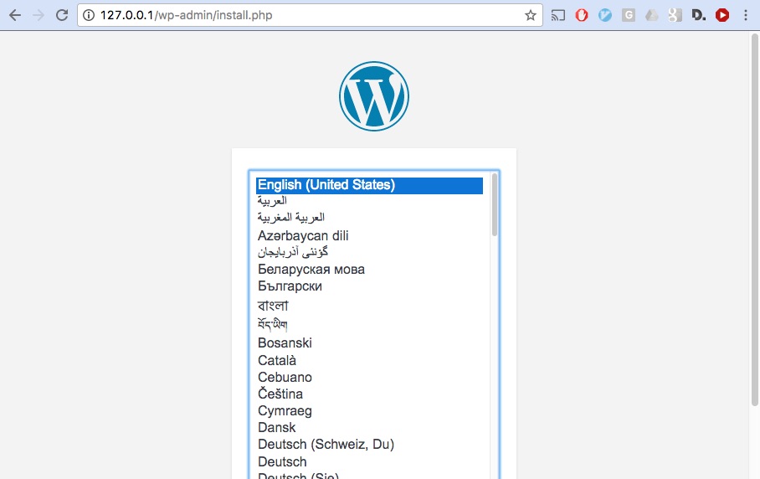Choose plain Deutsch from the list
This screenshot has width=760, height=479.
click(x=369, y=461)
